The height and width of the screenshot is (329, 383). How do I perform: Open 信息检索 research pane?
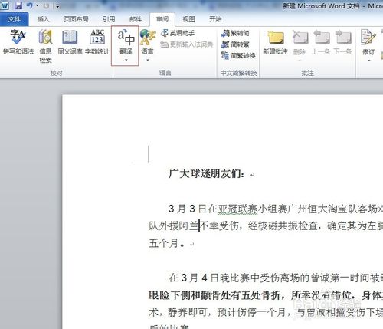(45, 46)
